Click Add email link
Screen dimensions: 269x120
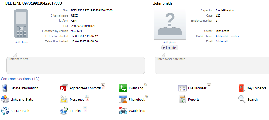(221, 41)
